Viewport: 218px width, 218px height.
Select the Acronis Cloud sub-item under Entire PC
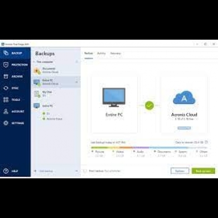(52, 119)
